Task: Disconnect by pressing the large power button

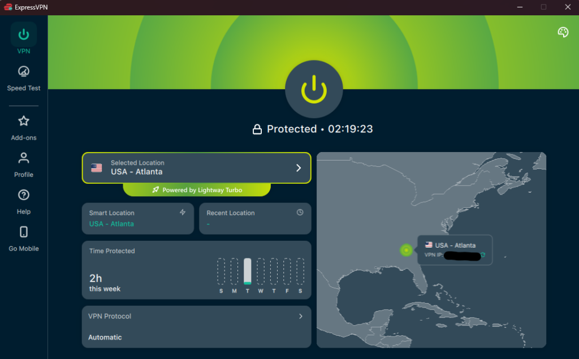Action: coord(314,89)
